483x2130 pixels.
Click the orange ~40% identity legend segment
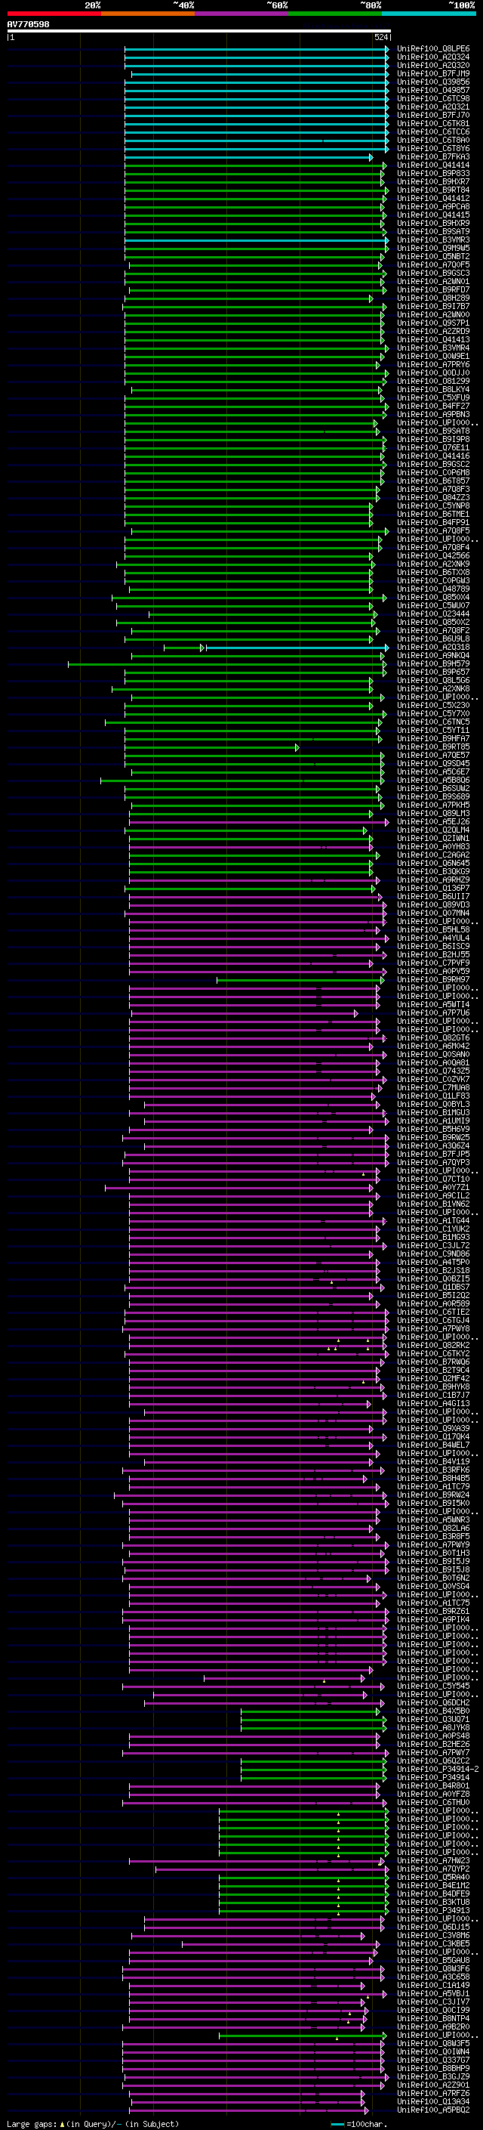pos(148,14)
